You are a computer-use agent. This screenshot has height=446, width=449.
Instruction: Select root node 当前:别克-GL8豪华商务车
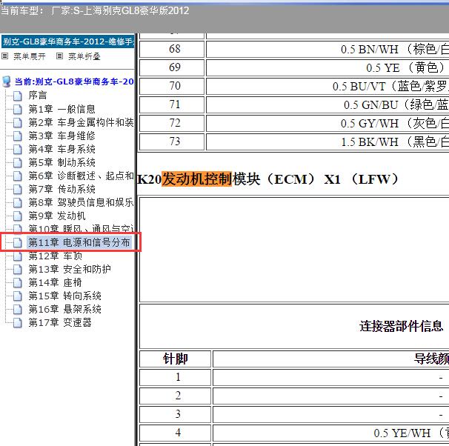click(x=74, y=82)
